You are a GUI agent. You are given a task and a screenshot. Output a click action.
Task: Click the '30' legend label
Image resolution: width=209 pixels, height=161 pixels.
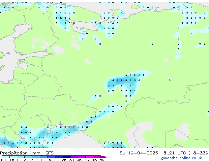[x=72, y=160]
